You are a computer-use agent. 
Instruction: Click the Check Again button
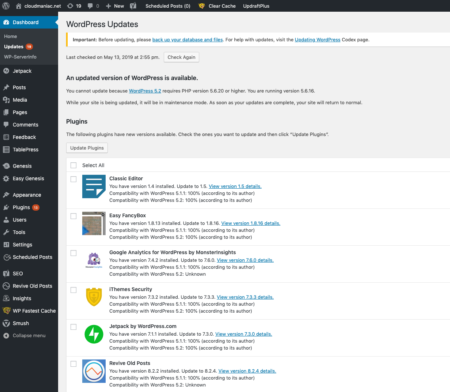click(181, 57)
